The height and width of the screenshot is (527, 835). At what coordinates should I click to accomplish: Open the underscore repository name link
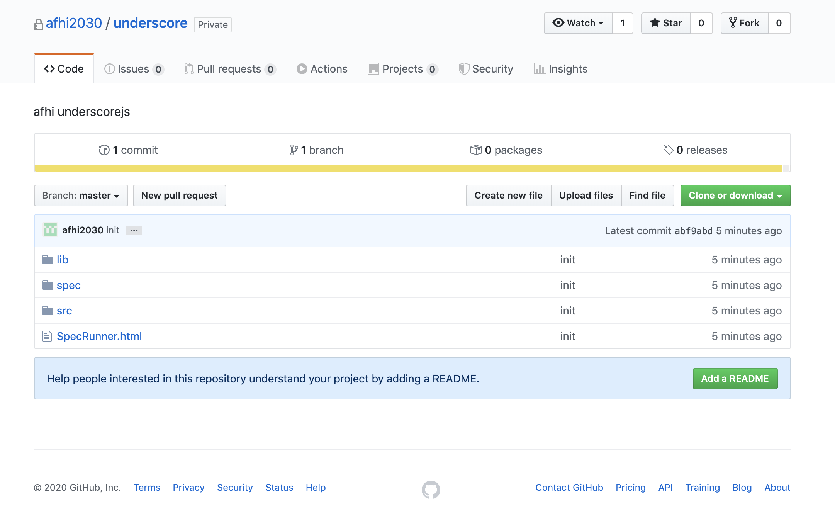pyautogui.click(x=151, y=23)
